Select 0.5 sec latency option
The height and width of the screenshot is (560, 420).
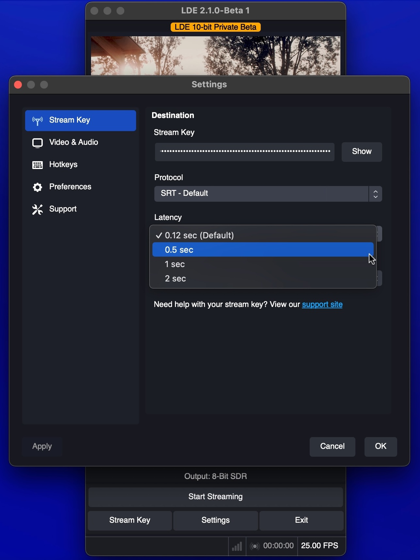(262, 250)
